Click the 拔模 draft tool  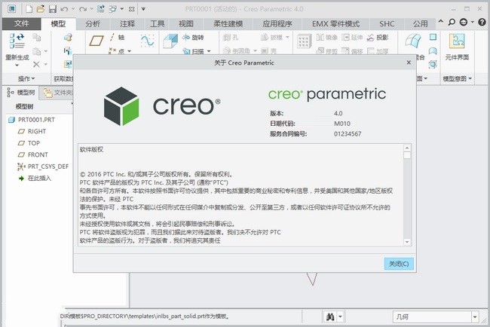click(271, 38)
